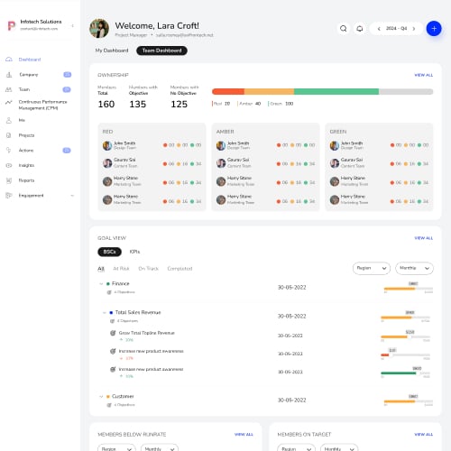Screen dimensions: 451x451
Task: Collapse the Finance goal row
Action: click(101, 283)
